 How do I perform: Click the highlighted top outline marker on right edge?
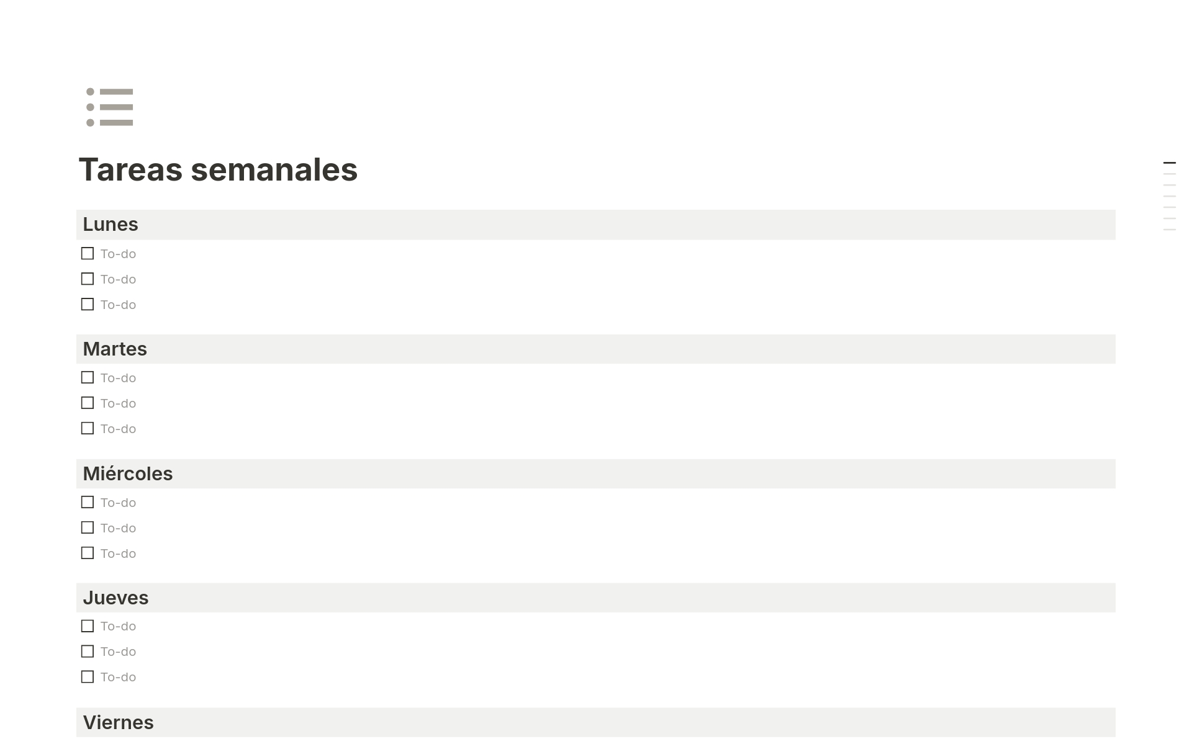1168,163
